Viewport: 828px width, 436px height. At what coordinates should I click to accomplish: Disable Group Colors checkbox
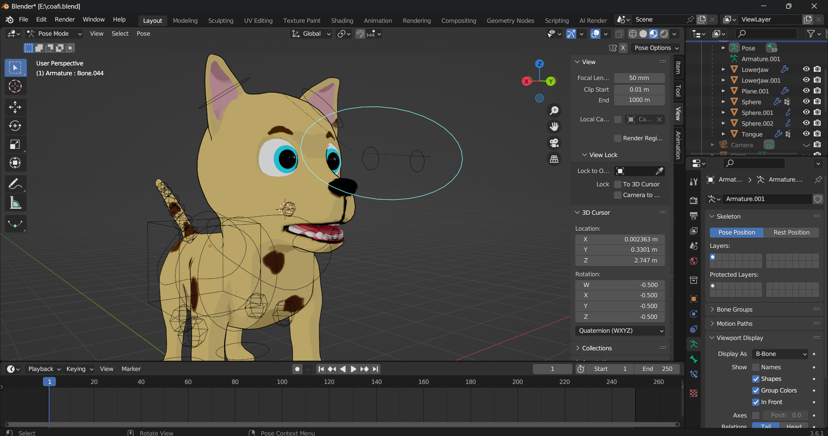756,390
